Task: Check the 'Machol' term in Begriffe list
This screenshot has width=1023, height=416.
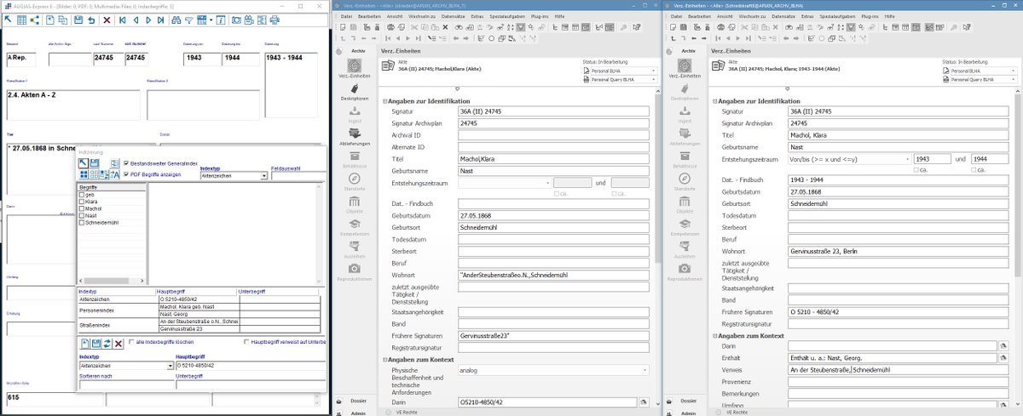Action: click(82, 208)
